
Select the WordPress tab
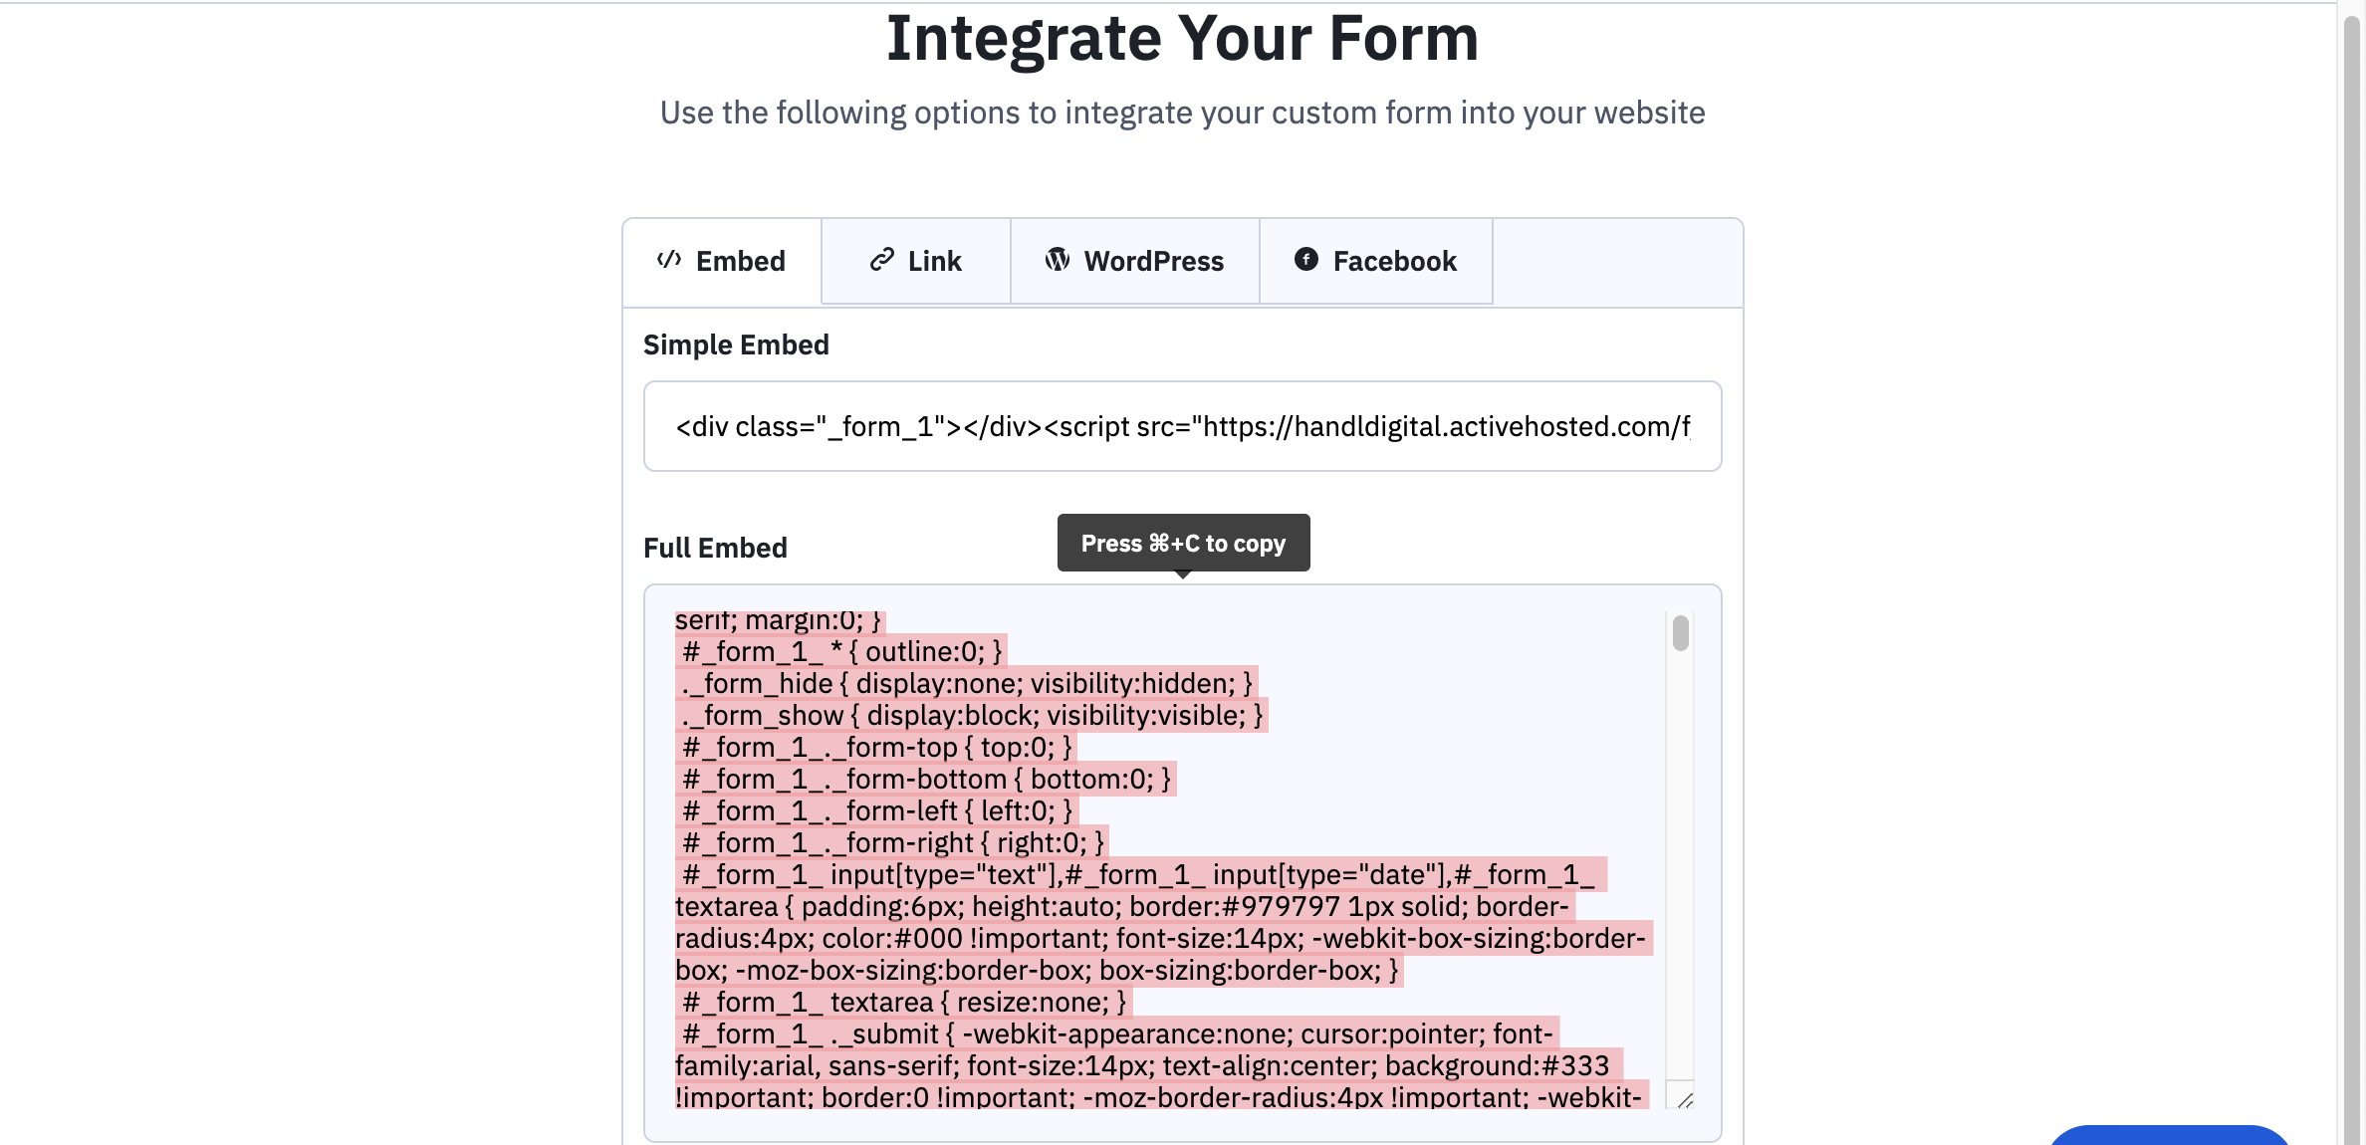1135,262
